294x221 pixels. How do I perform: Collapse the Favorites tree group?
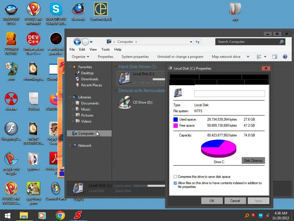70,67
